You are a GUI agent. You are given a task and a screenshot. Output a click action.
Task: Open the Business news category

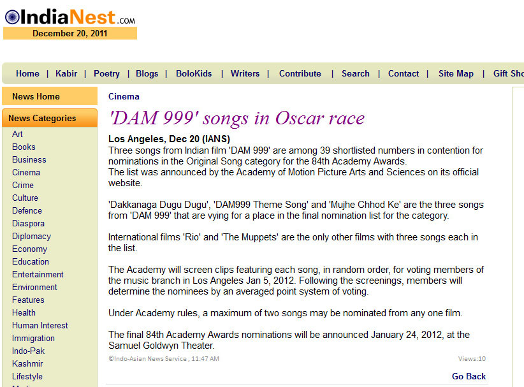coord(29,159)
